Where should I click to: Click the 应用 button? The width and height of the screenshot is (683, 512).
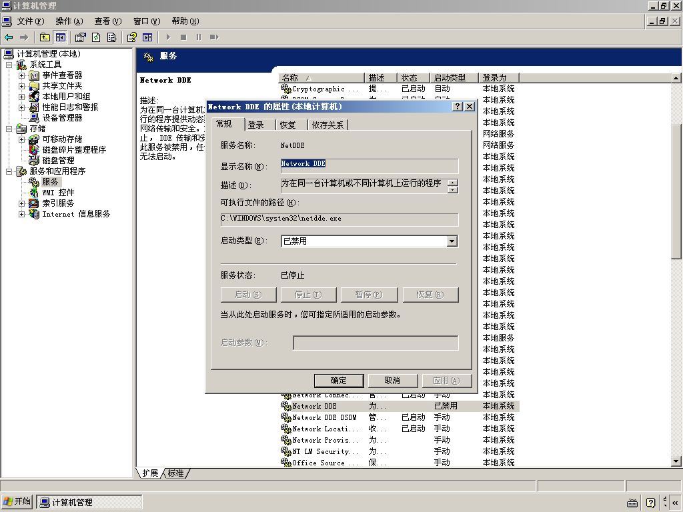[446, 381]
